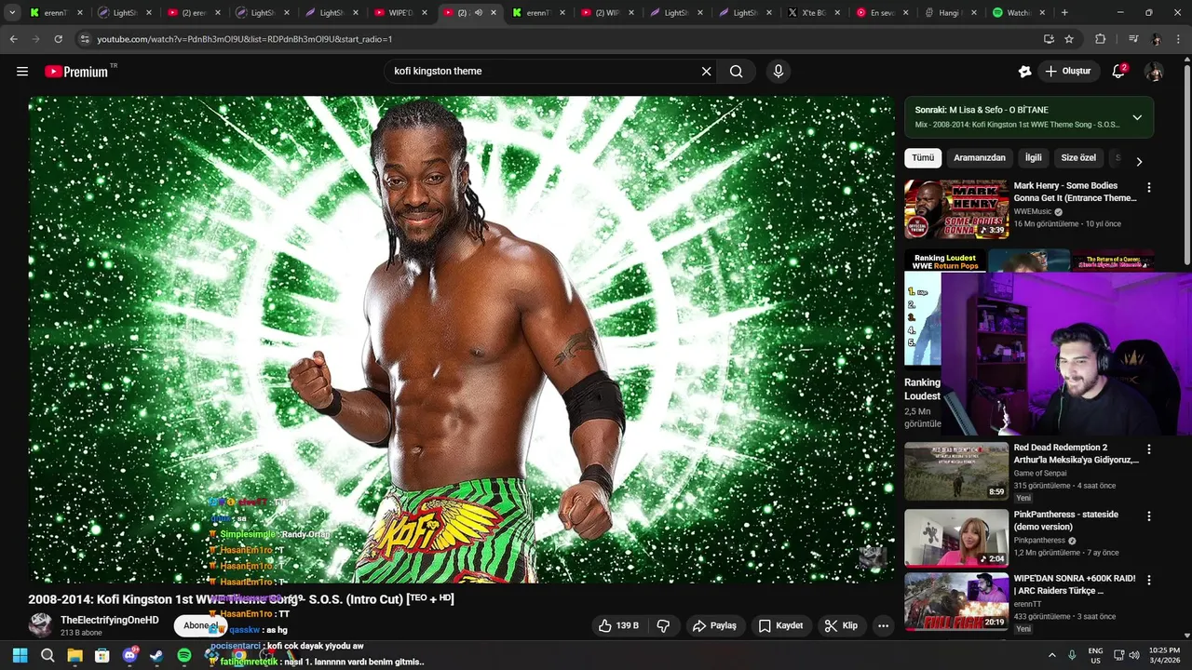Select the Size özel chip
The image size is (1192, 670).
point(1078,158)
